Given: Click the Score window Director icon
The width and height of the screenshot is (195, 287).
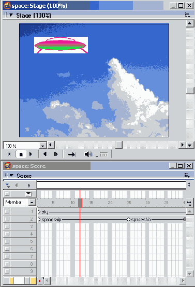Looking at the screenshot, I should click(8, 166).
